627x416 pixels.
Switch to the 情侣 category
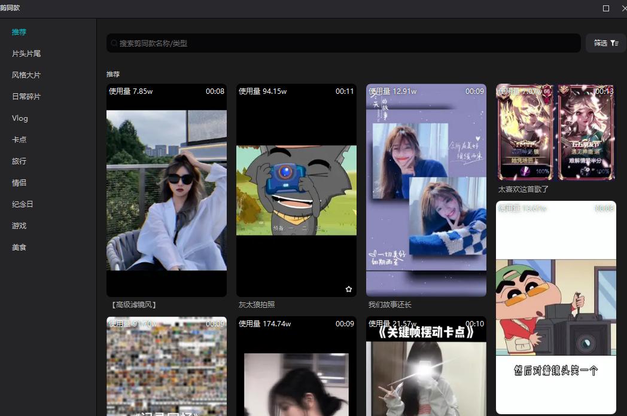[x=19, y=182]
